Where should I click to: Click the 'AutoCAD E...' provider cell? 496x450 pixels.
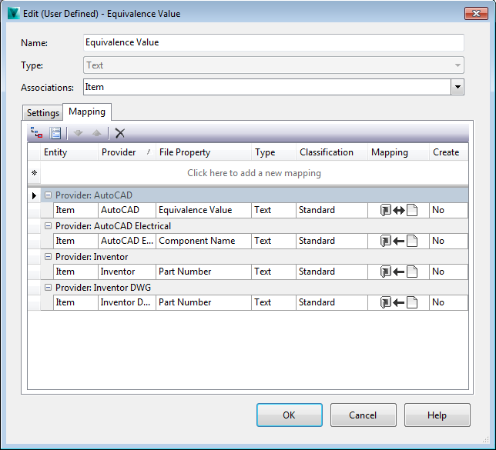pos(127,241)
